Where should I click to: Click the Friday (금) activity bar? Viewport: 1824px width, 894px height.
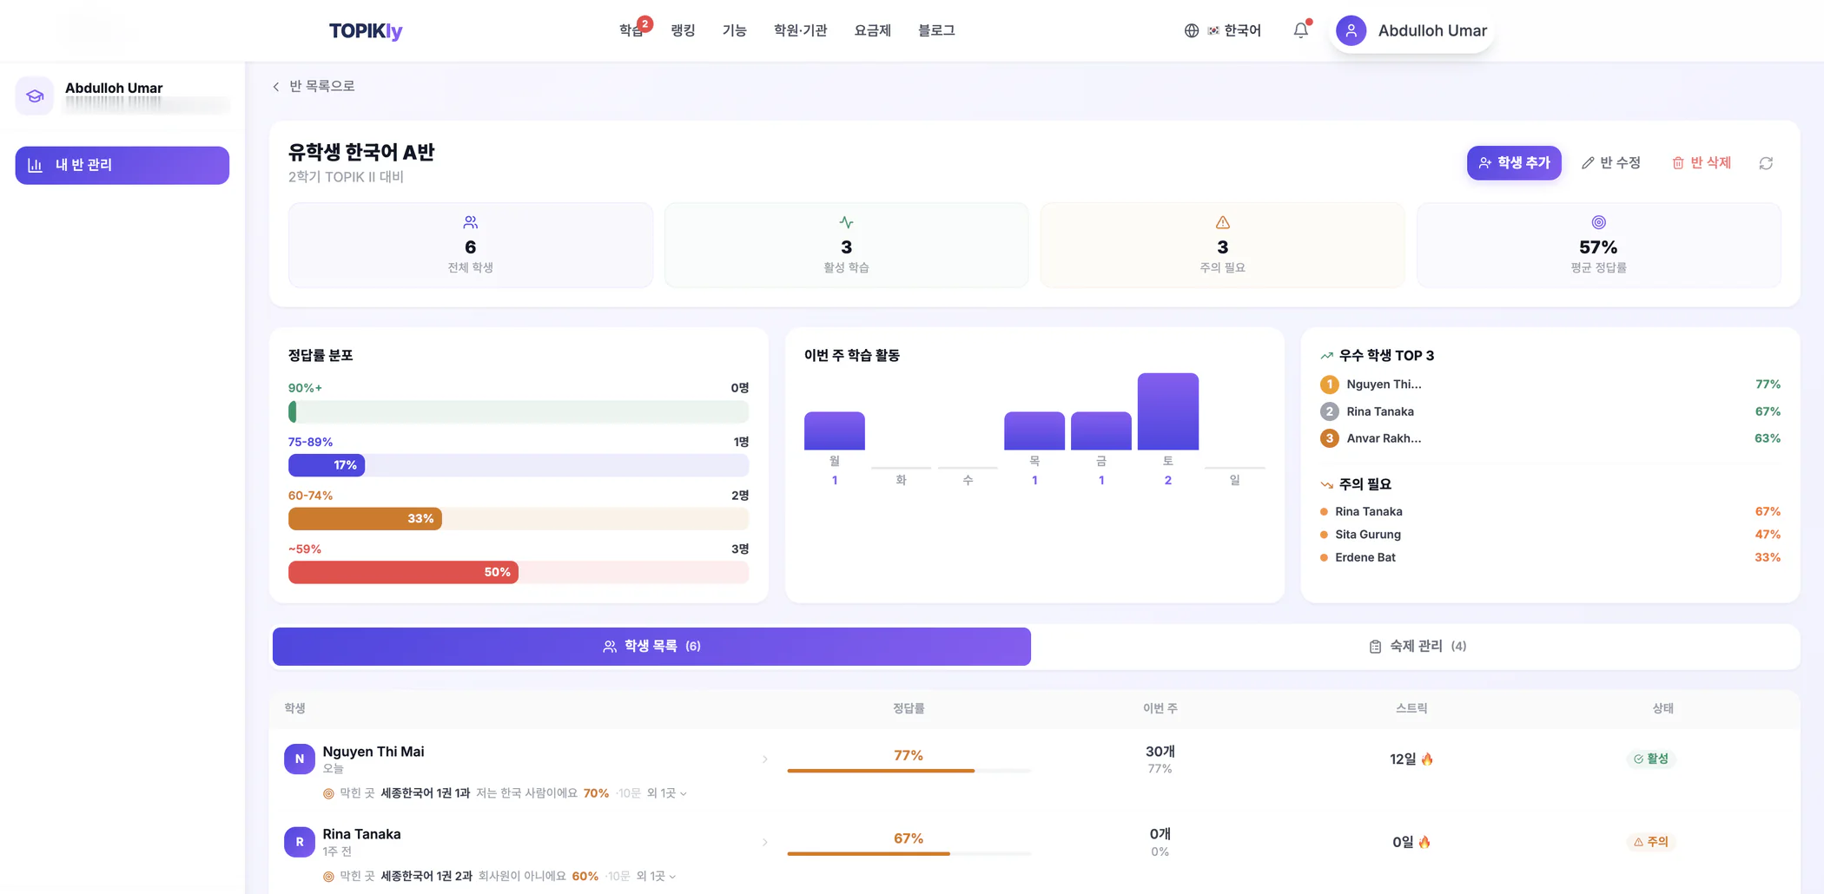tap(1101, 431)
